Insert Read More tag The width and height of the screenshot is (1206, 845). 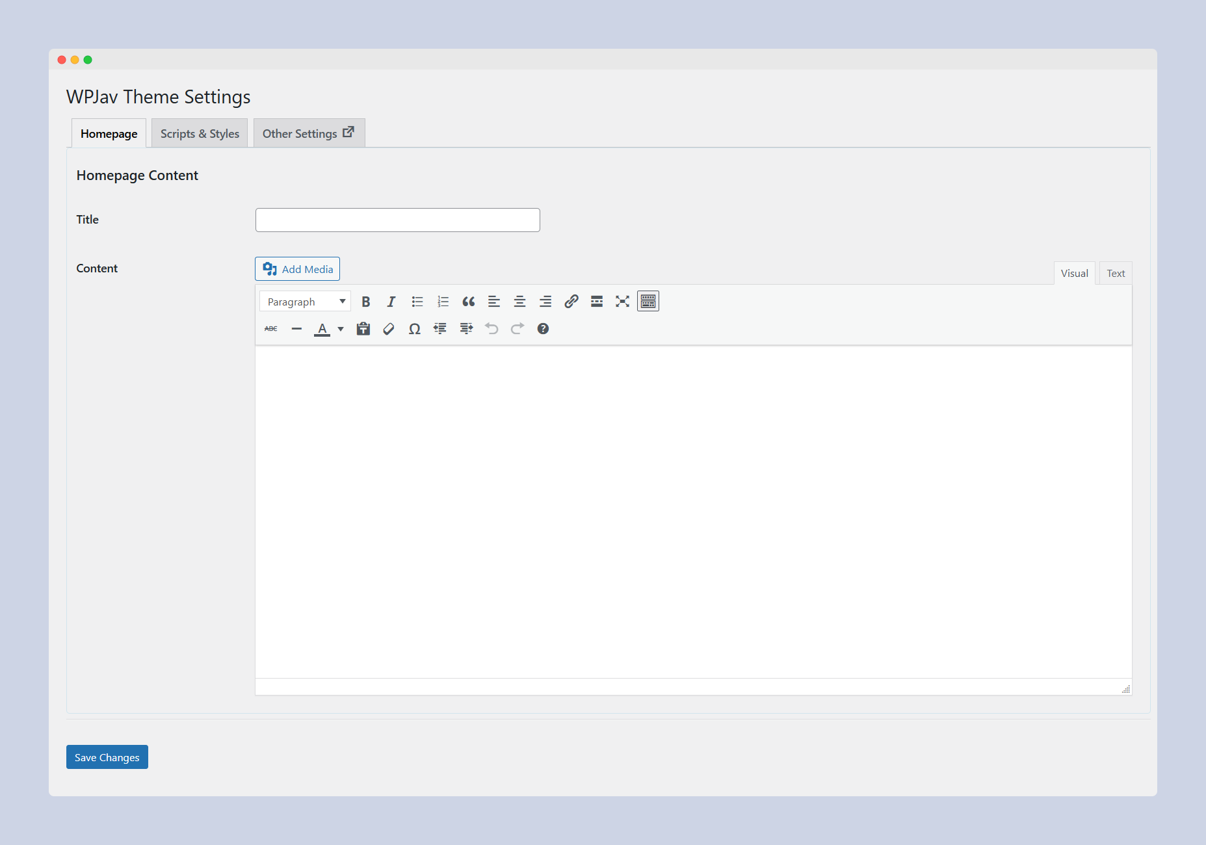tap(597, 302)
